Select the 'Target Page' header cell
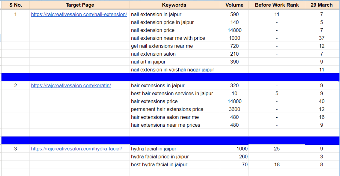The image size is (340, 176). [x=80, y=5]
